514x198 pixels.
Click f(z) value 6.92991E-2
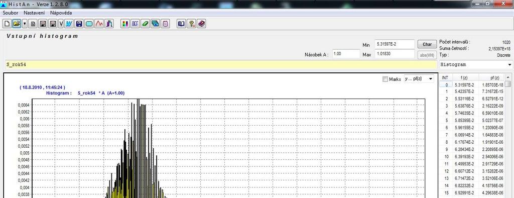[464, 192]
